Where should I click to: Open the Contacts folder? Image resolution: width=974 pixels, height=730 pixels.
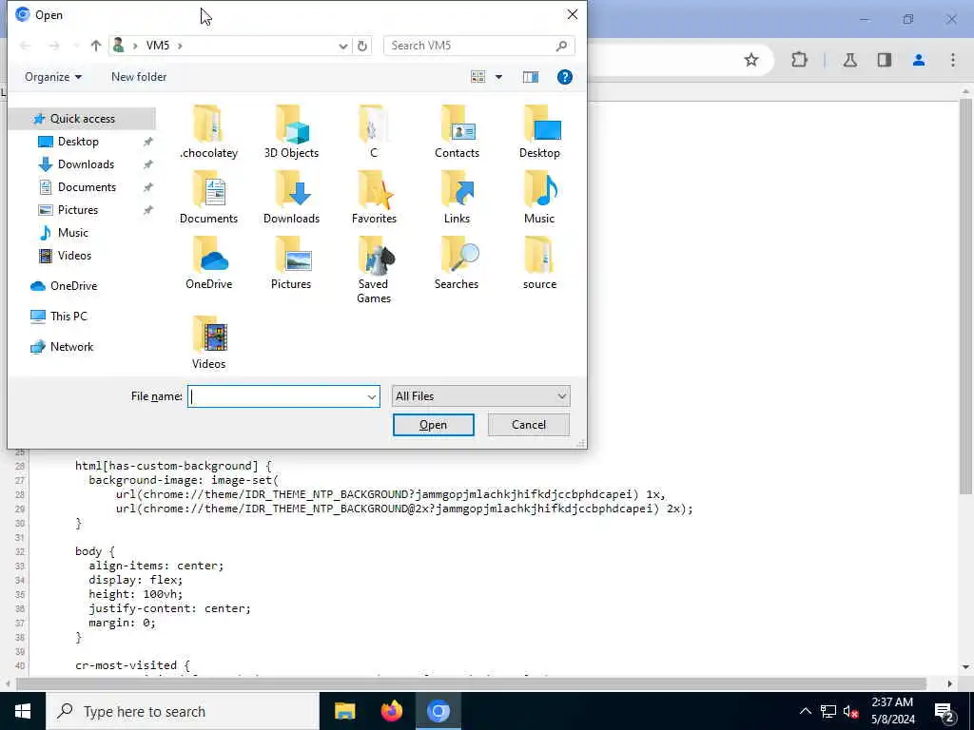click(x=457, y=132)
